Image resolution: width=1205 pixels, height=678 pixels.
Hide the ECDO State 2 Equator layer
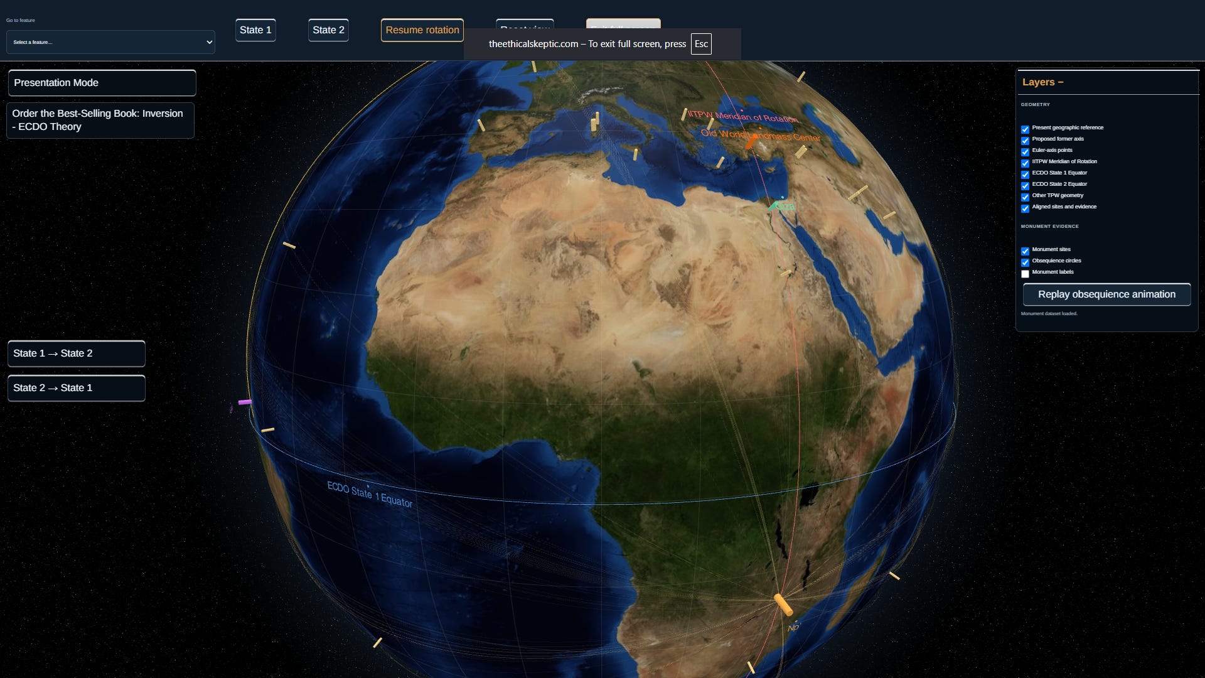coord(1025,186)
